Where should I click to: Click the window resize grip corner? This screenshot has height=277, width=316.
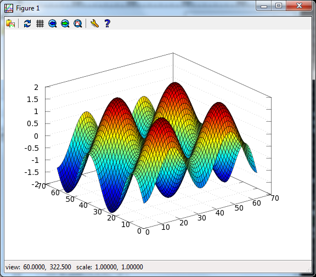coord(309,270)
